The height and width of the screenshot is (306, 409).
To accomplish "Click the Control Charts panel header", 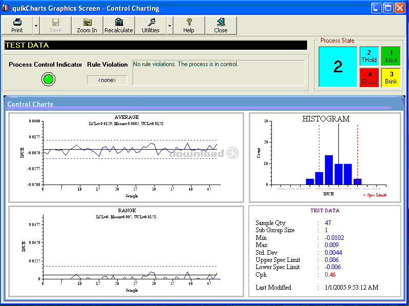I will [x=204, y=104].
